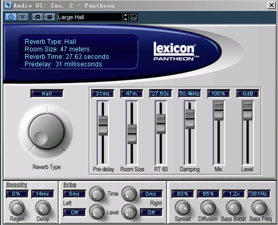
Task: Click the 65% Diffusion value field
Action: 208,194
